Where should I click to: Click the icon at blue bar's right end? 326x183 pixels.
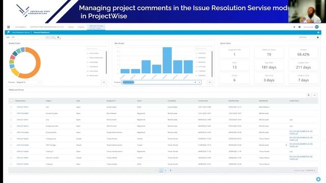(318, 33)
